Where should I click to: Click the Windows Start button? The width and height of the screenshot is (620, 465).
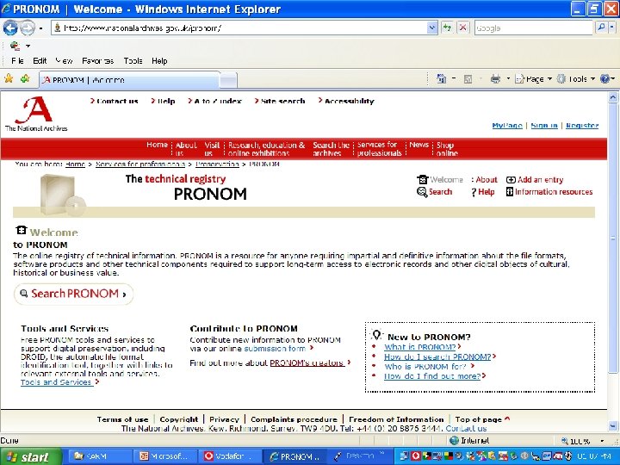(x=31, y=456)
